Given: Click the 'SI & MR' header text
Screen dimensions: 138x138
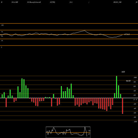Looking at the screenshot, I should (x=15, y=2).
